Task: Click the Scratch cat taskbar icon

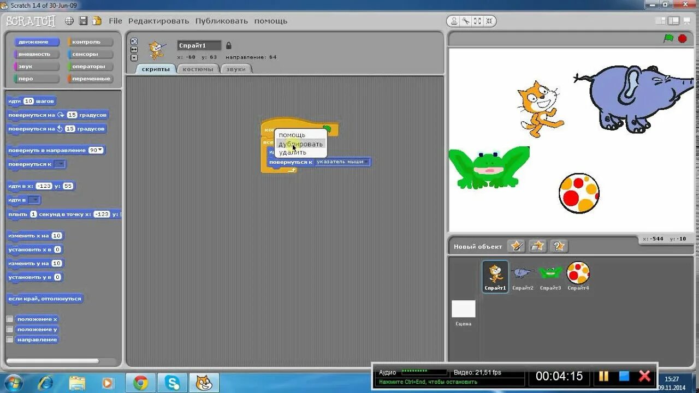Action: click(204, 383)
